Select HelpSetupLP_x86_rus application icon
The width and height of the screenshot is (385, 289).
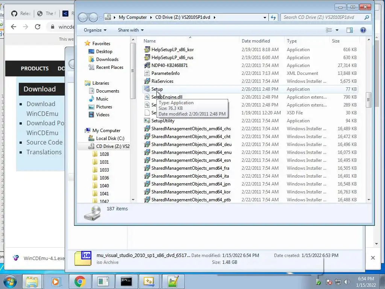pos(147,58)
